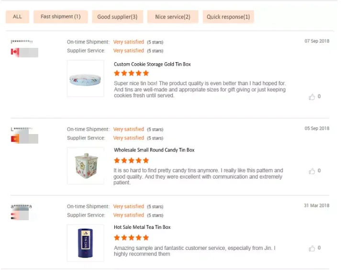This screenshot has width=346, height=270.
Task: Click star rating for Metal Tea Tin Box
Action: [x=131, y=237]
